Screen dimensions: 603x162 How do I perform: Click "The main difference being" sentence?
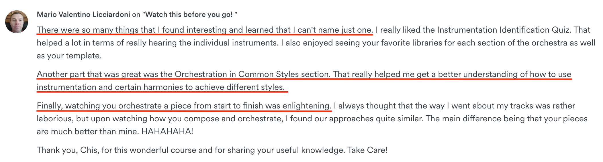click(x=507, y=119)
